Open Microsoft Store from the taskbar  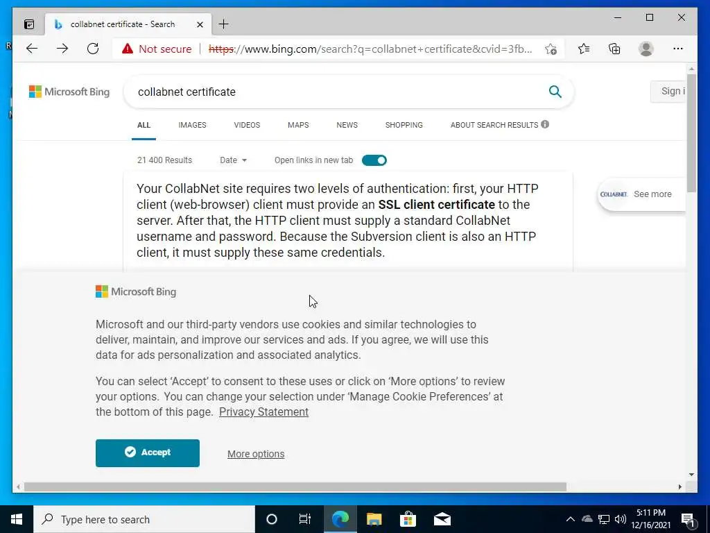coord(408,519)
